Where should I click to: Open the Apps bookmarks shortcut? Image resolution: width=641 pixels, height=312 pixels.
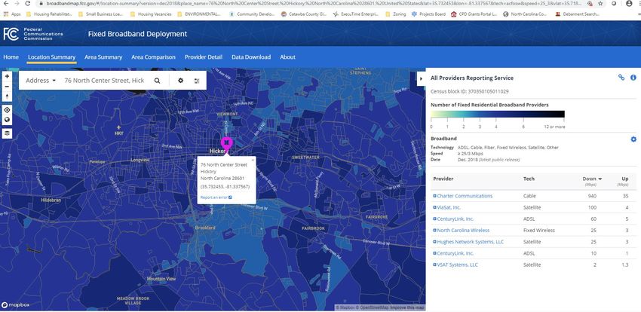coord(12,14)
